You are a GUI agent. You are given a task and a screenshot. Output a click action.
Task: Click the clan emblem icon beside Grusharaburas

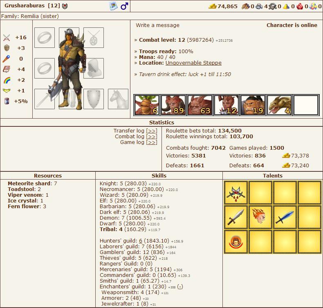[x=65, y=6]
